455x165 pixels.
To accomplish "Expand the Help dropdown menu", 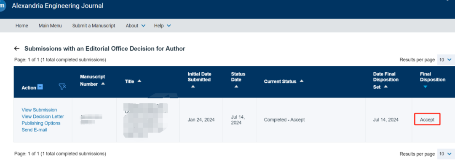I will click(163, 26).
